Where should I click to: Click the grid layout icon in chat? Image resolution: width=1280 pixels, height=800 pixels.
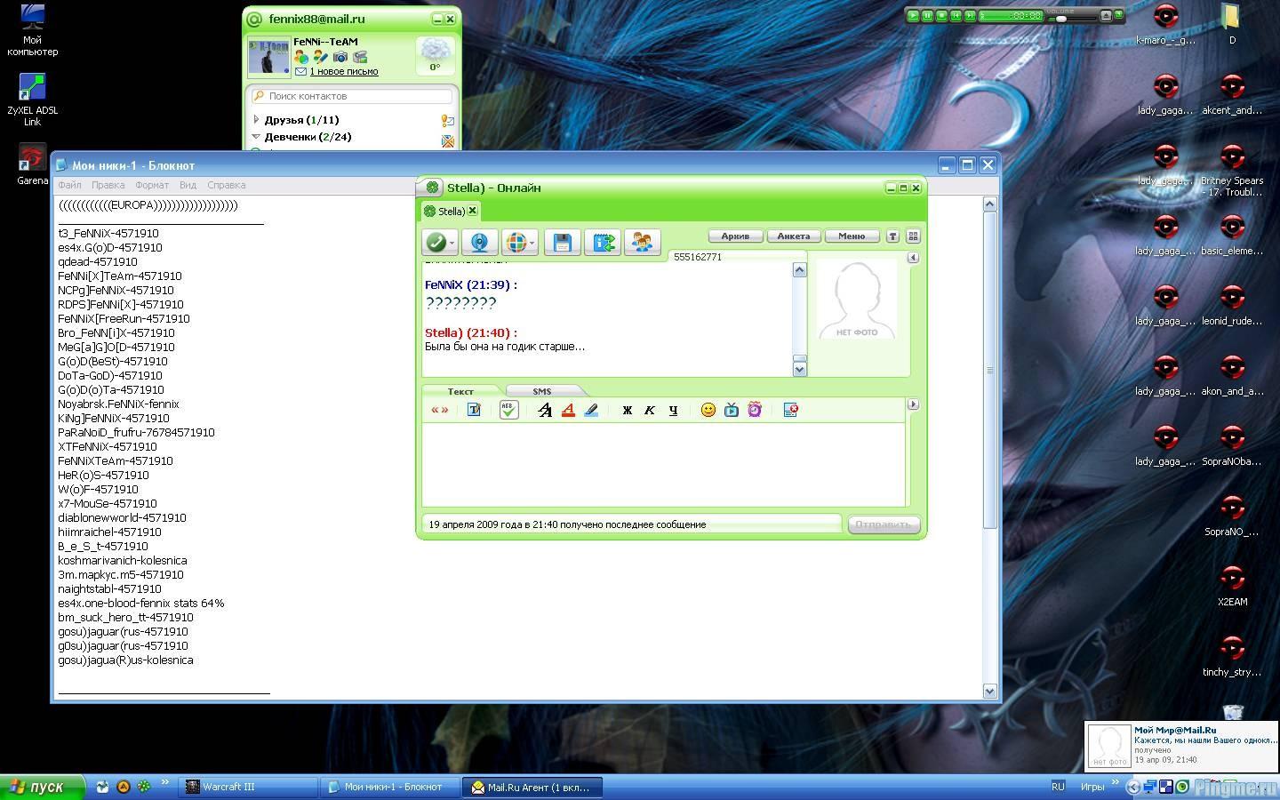(x=913, y=236)
